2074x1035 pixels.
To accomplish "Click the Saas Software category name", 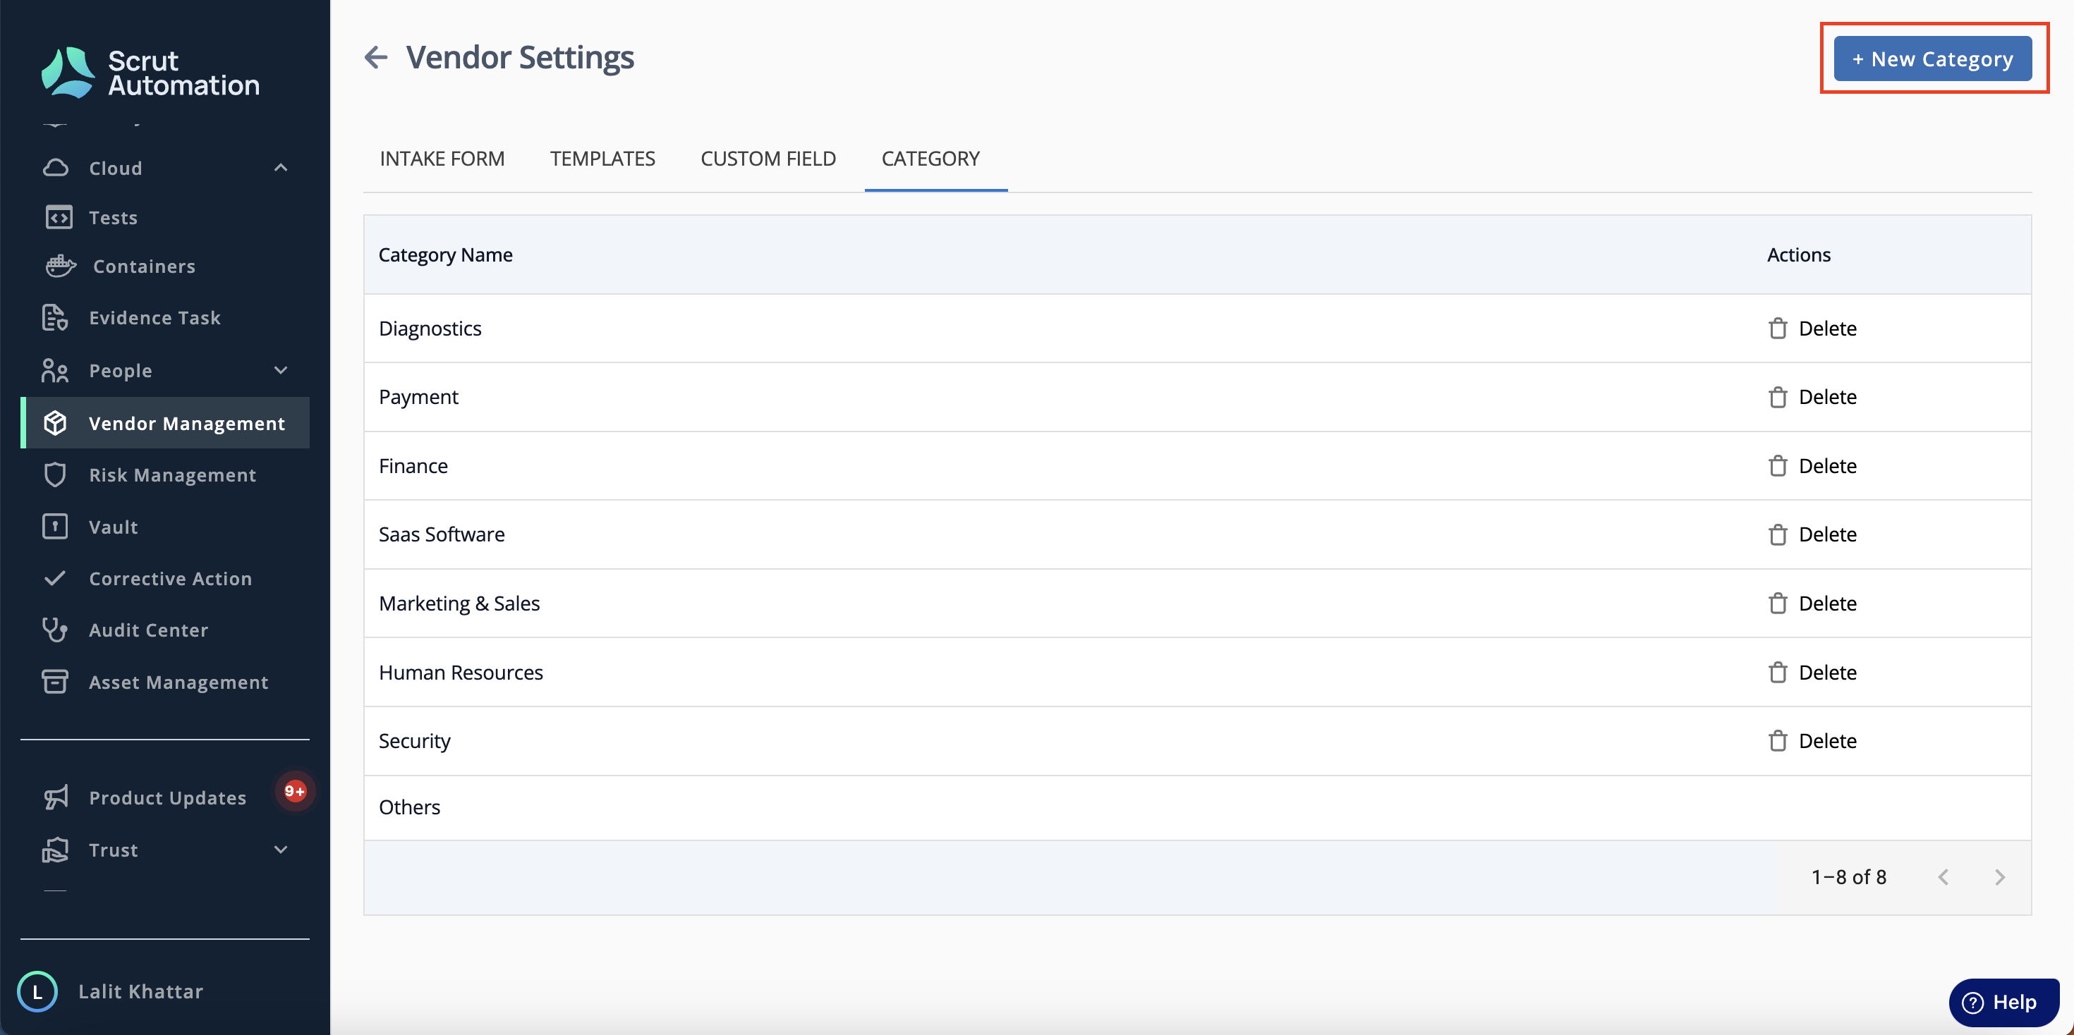I will [x=442, y=534].
